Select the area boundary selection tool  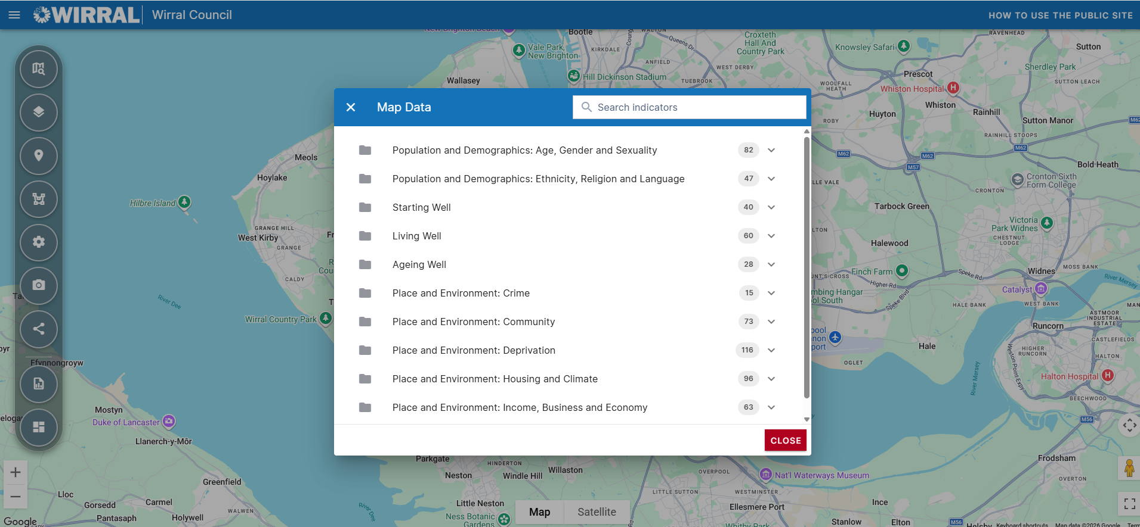(39, 199)
